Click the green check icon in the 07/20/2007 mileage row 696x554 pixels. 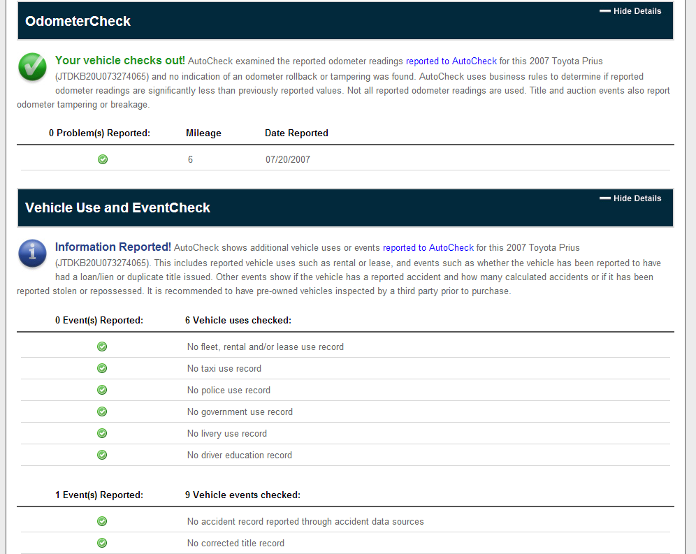pos(103,159)
